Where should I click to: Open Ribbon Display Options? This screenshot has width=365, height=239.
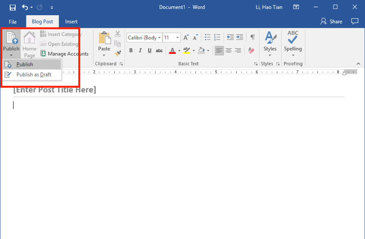coord(296,7)
